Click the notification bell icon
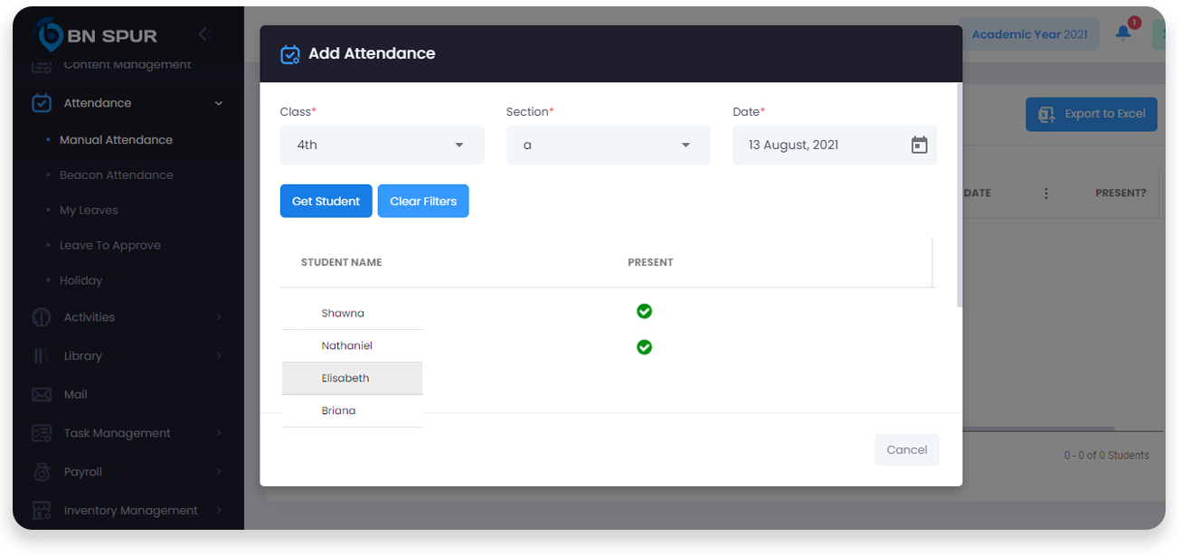1181x556 pixels. [x=1123, y=33]
